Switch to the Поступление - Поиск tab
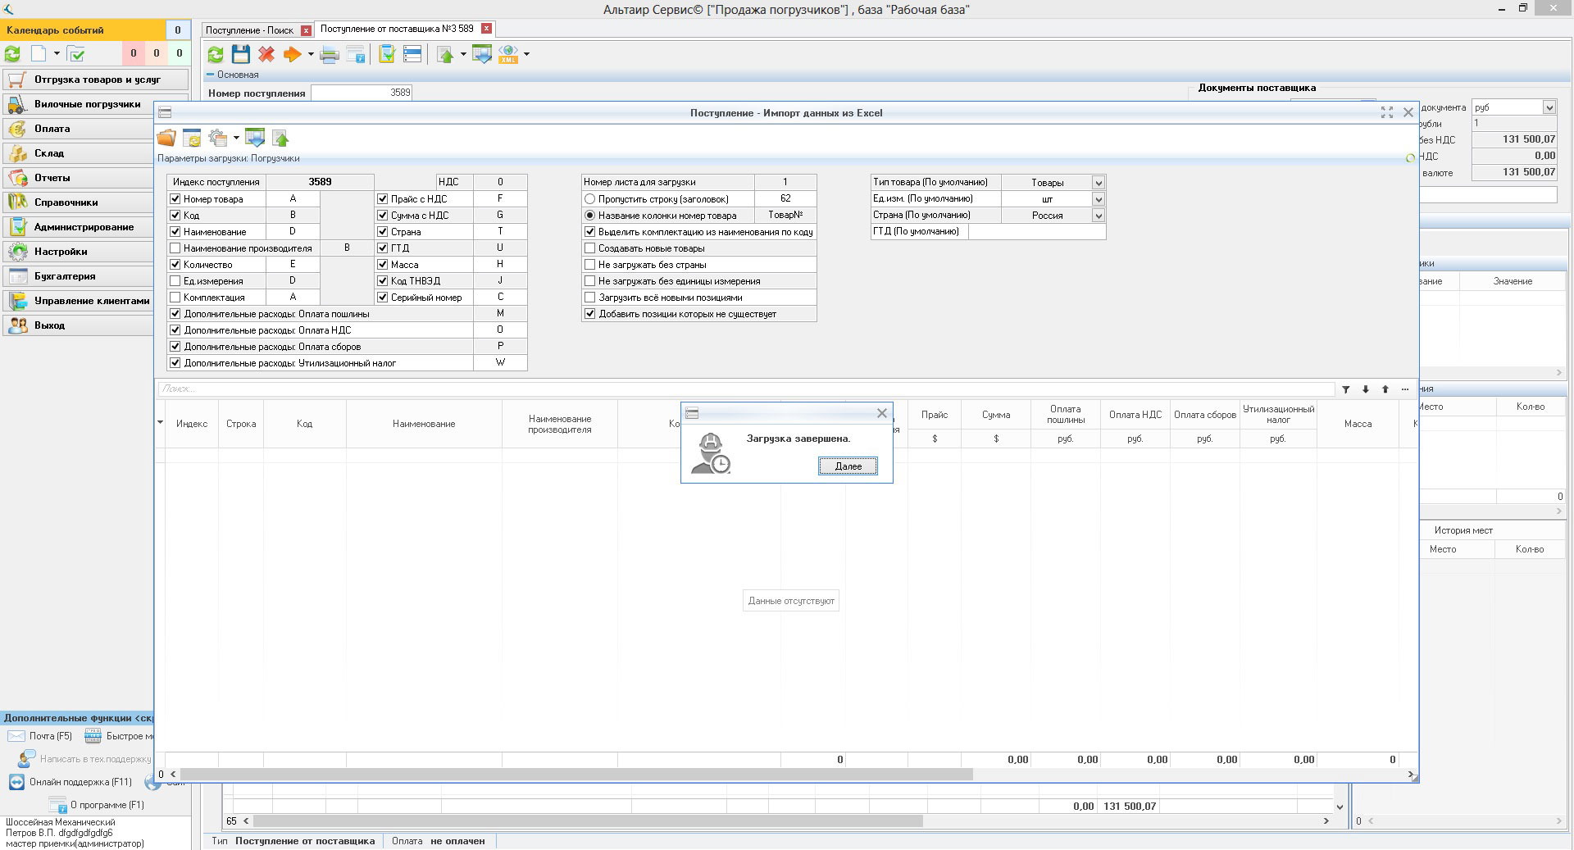Viewport: 1574px width, 850px height. pos(249,30)
